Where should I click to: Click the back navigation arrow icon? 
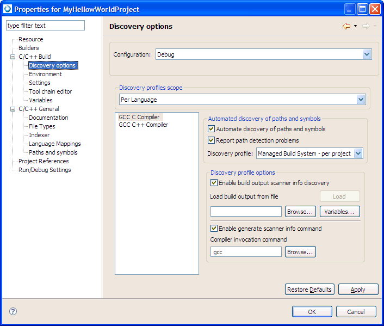tap(346, 26)
